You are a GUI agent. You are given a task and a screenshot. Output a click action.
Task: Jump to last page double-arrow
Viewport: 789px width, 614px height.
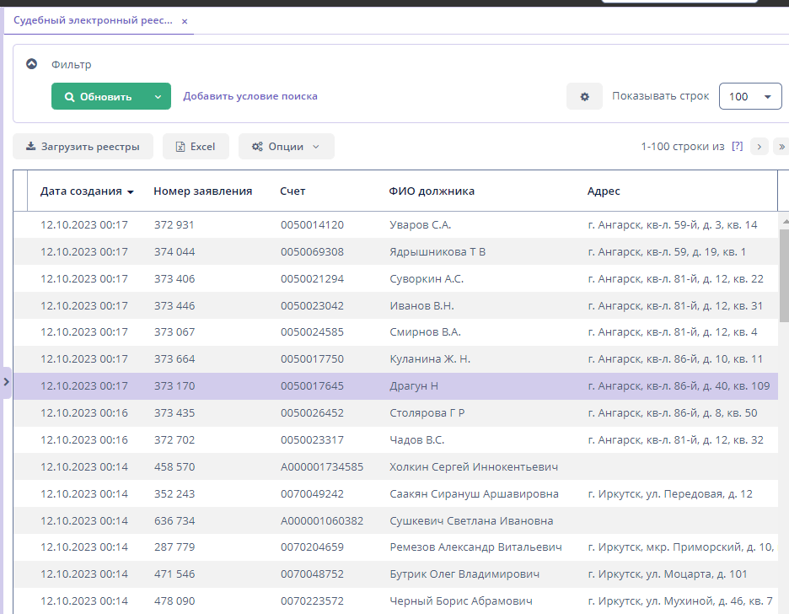pyautogui.click(x=781, y=146)
